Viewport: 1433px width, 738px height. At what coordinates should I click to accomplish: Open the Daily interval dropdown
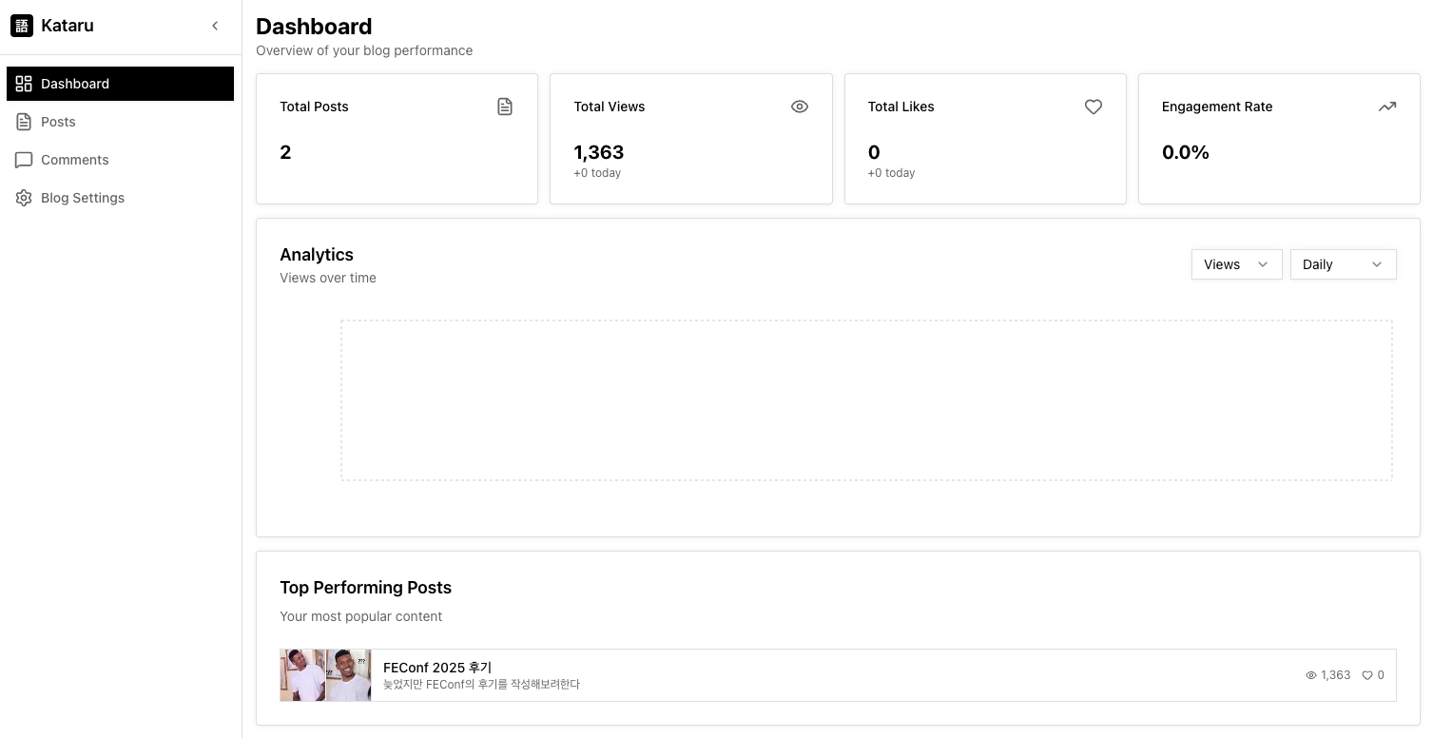click(x=1343, y=264)
